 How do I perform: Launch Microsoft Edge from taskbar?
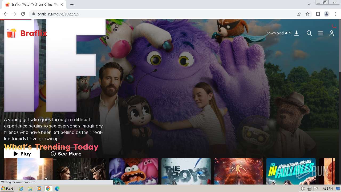57,189
